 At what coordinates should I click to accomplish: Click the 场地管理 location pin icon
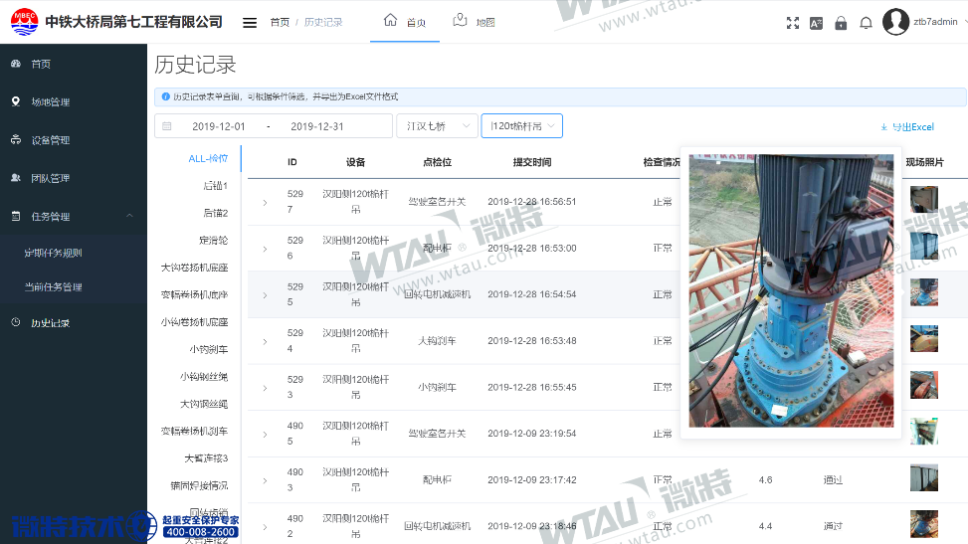pos(15,101)
